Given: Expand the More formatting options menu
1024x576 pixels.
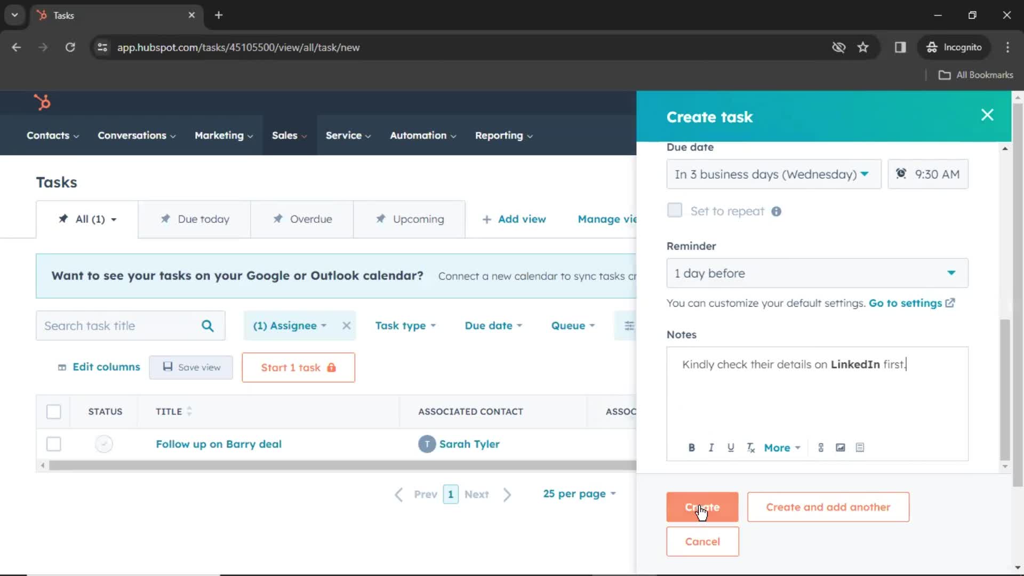Looking at the screenshot, I should click(x=781, y=447).
